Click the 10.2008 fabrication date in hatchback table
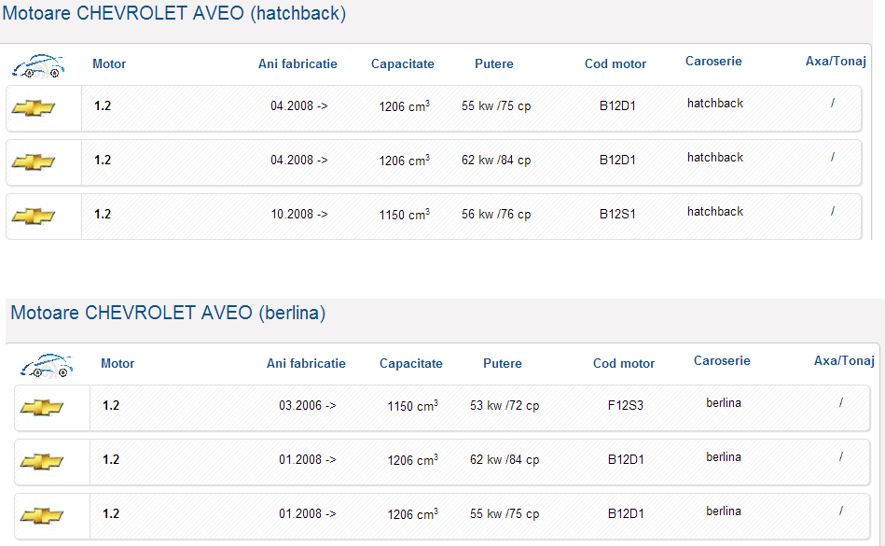Viewport: 885px width, 546px height. point(298,214)
